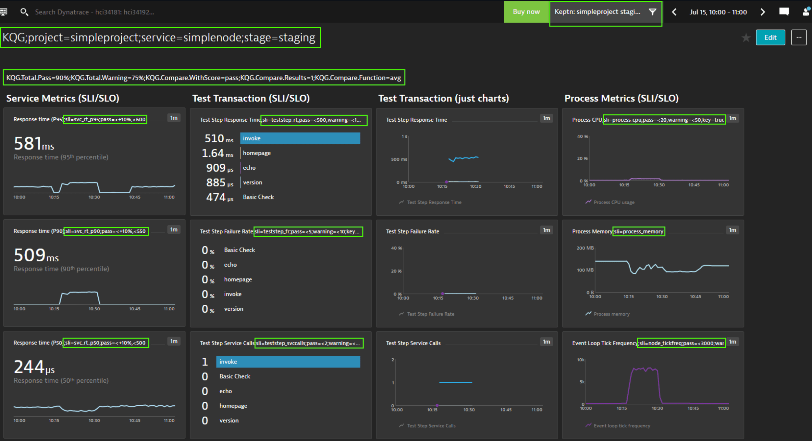The height and width of the screenshot is (441, 812).
Task: Click the search magnifier icon
Action: click(25, 12)
